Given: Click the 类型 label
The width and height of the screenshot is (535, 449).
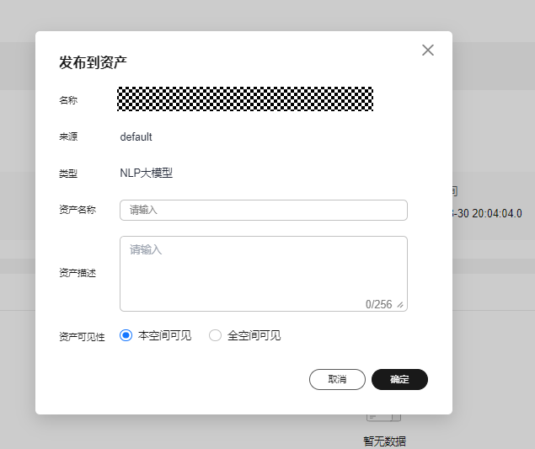Looking at the screenshot, I should click(x=68, y=174).
